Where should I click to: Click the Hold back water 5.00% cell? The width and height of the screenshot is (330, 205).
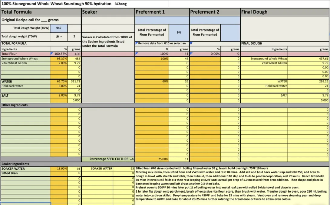click(59, 86)
